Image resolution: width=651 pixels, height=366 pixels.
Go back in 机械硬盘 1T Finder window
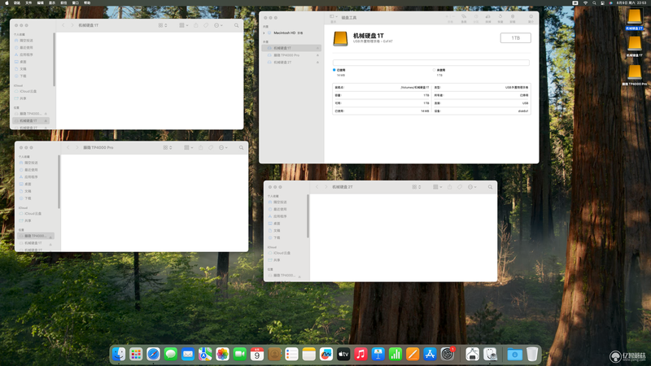point(63,25)
